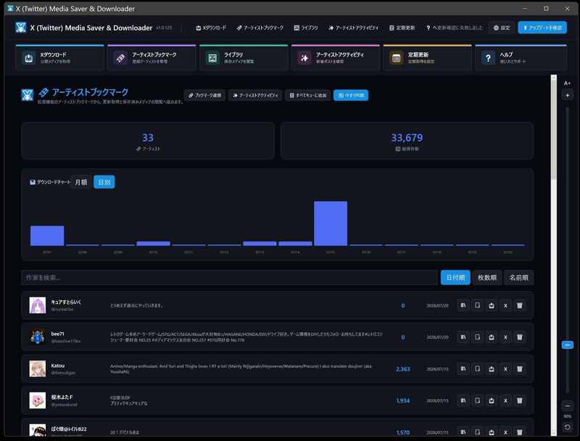Switch download chart to 日別 view
Image resolution: width=580 pixels, height=441 pixels.
tap(104, 182)
